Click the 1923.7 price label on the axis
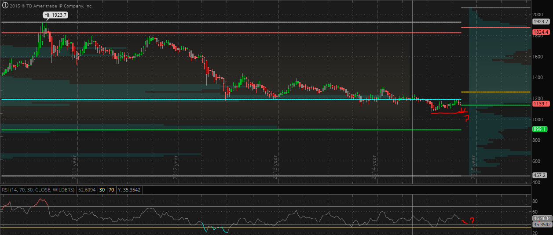The height and width of the screenshot is (235, 553). tap(541, 22)
